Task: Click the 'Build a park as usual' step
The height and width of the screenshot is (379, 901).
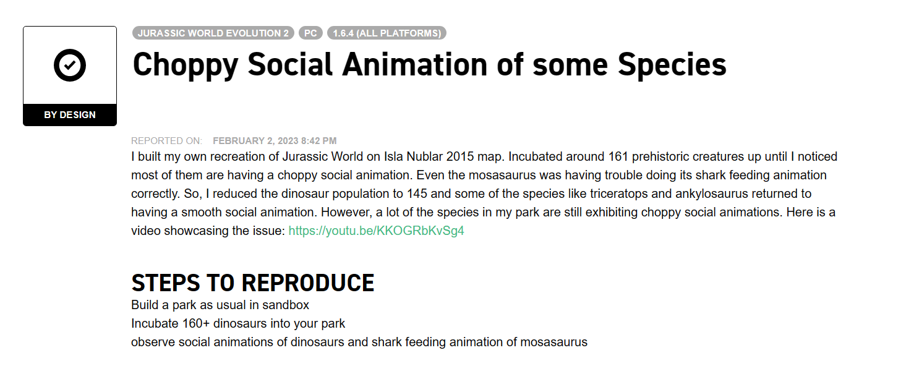Action: click(220, 305)
